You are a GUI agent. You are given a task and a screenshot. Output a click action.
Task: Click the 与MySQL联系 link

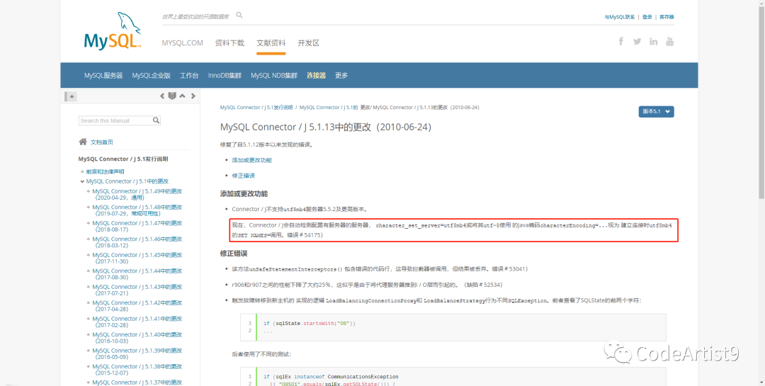(x=620, y=17)
